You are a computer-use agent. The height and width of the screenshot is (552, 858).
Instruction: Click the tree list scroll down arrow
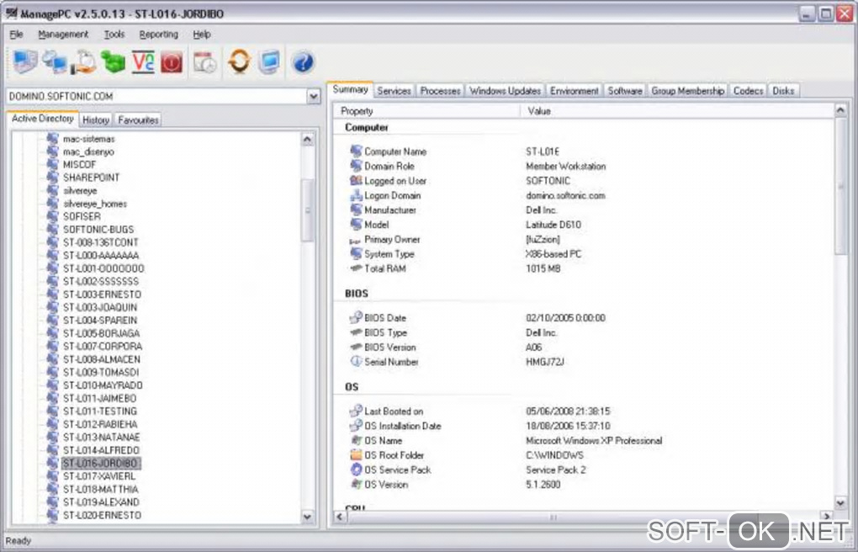click(x=308, y=516)
